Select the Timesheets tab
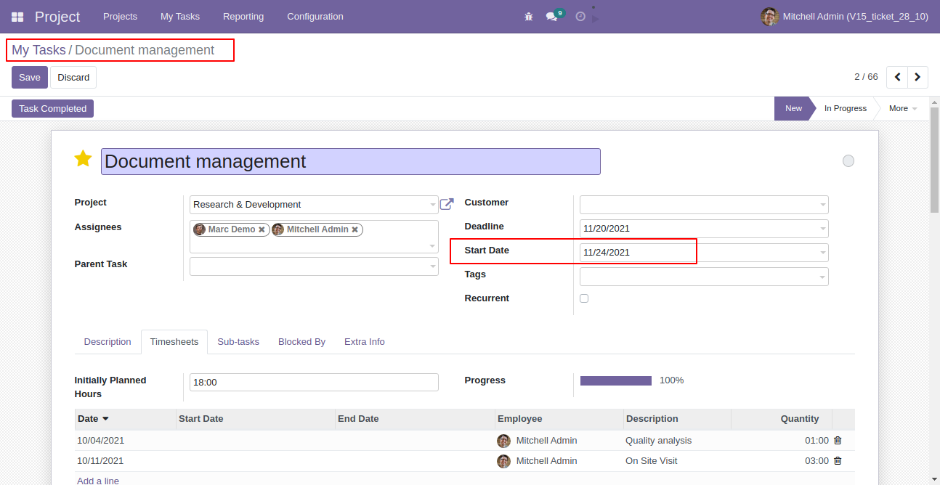 click(174, 342)
